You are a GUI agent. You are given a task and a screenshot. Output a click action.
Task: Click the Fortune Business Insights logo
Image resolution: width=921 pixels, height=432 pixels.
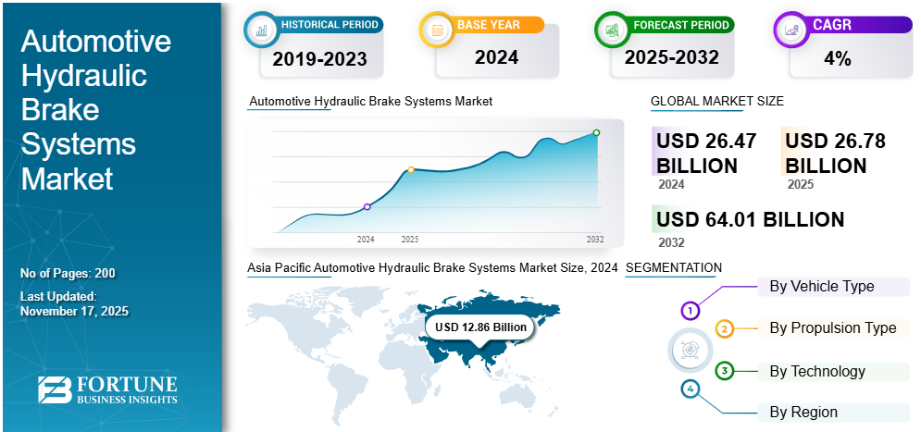[107, 389]
